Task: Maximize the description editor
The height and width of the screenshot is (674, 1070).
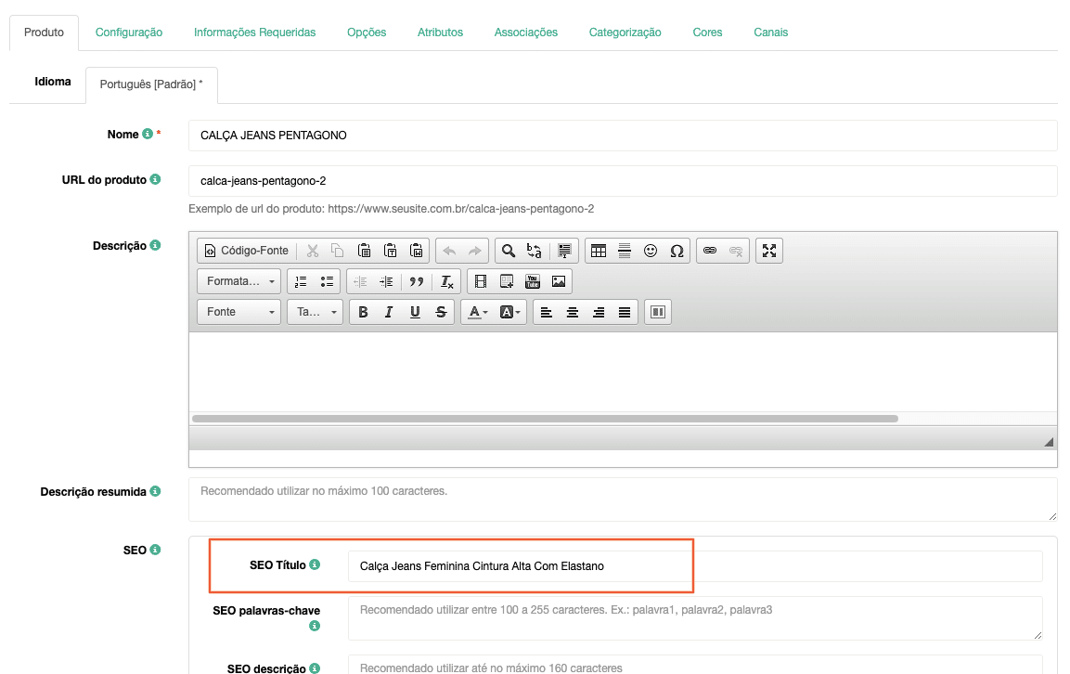Action: point(769,251)
